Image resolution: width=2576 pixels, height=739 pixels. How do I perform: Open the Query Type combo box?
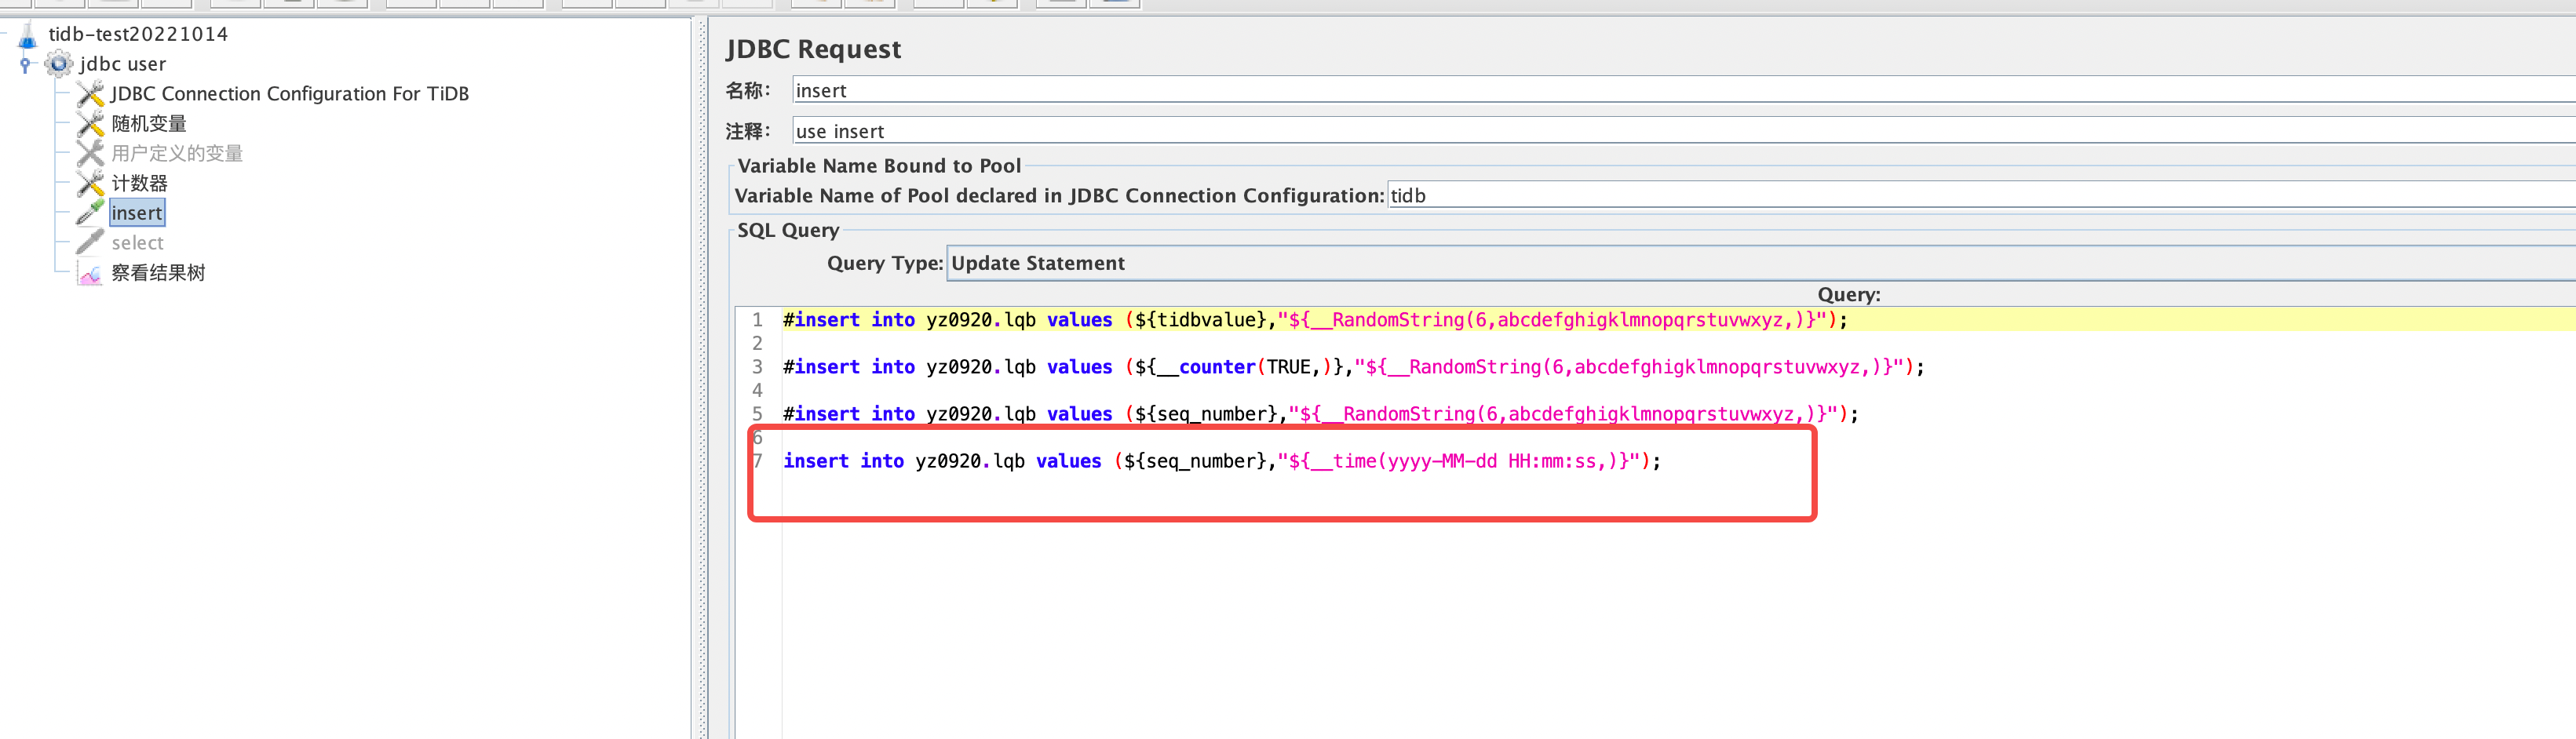pyautogui.click(x=1760, y=263)
